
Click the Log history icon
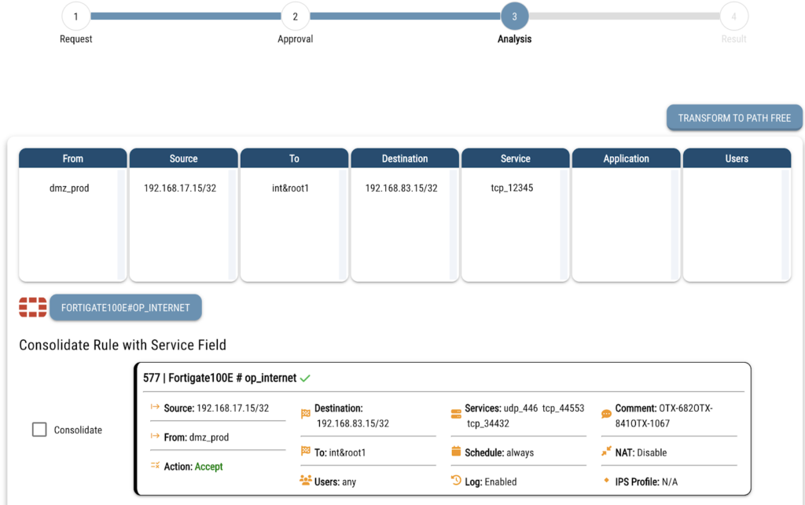click(456, 481)
